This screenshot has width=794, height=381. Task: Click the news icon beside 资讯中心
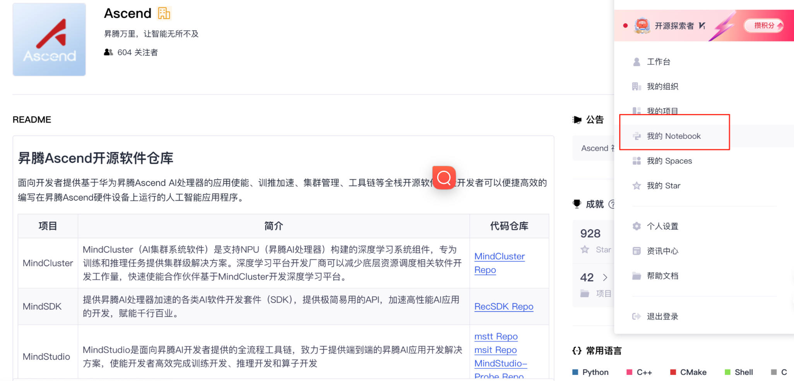pos(637,251)
